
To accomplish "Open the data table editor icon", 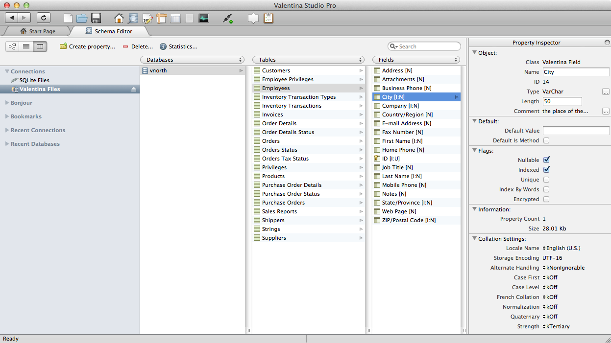I will click(175, 19).
